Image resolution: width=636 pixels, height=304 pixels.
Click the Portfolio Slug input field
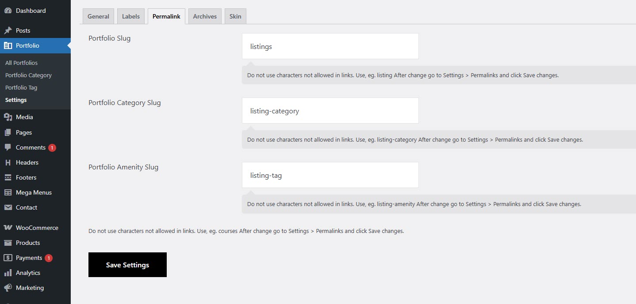pos(330,46)
